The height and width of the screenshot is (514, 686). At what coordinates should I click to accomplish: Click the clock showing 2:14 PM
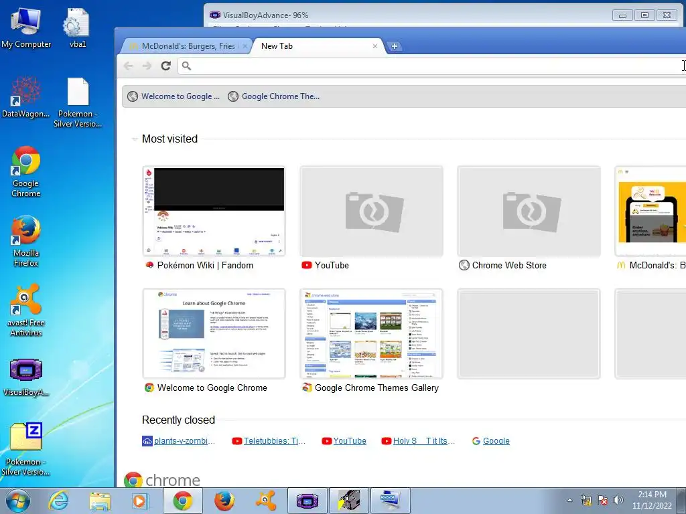click(x=652, y=501)
